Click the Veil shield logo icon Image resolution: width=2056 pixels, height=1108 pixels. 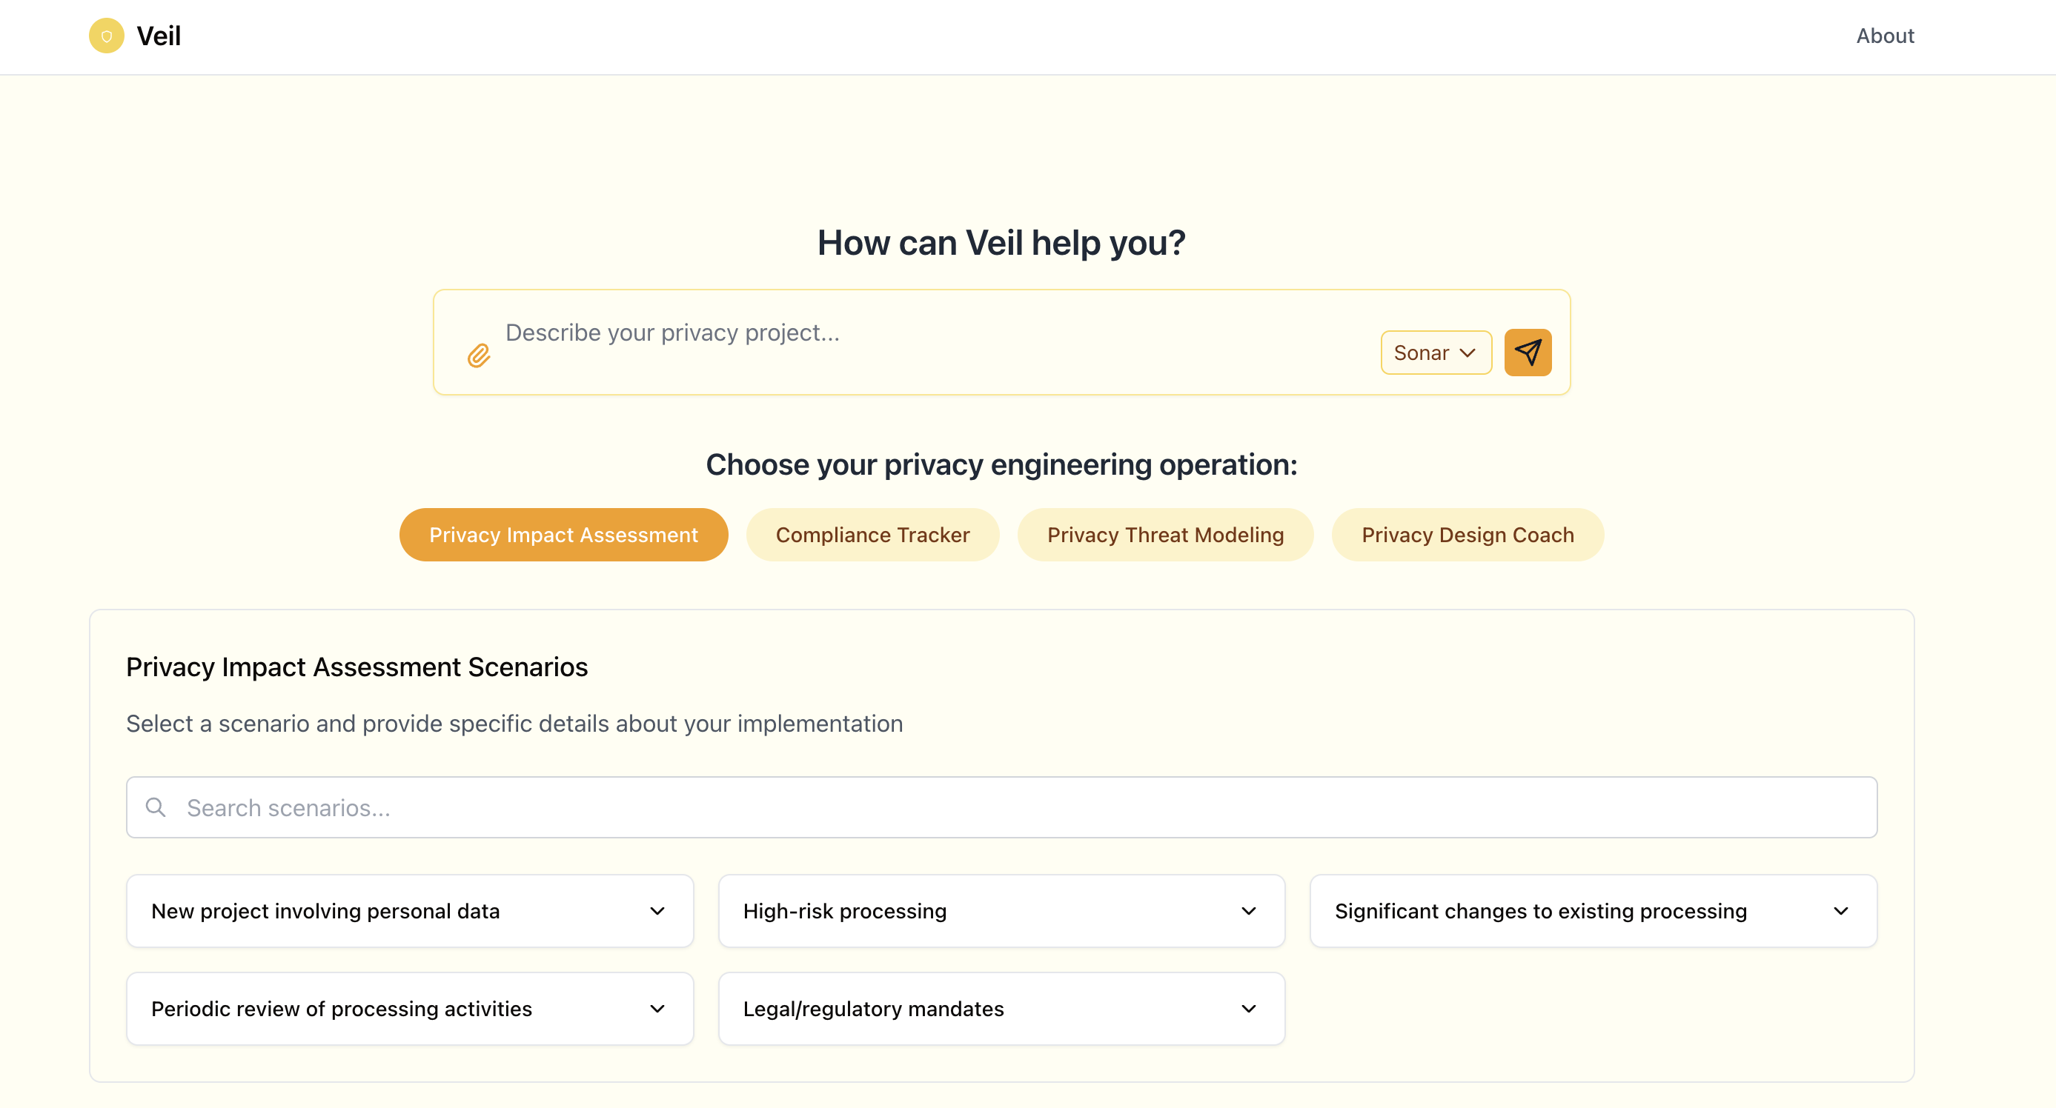[x=106, y=36]
